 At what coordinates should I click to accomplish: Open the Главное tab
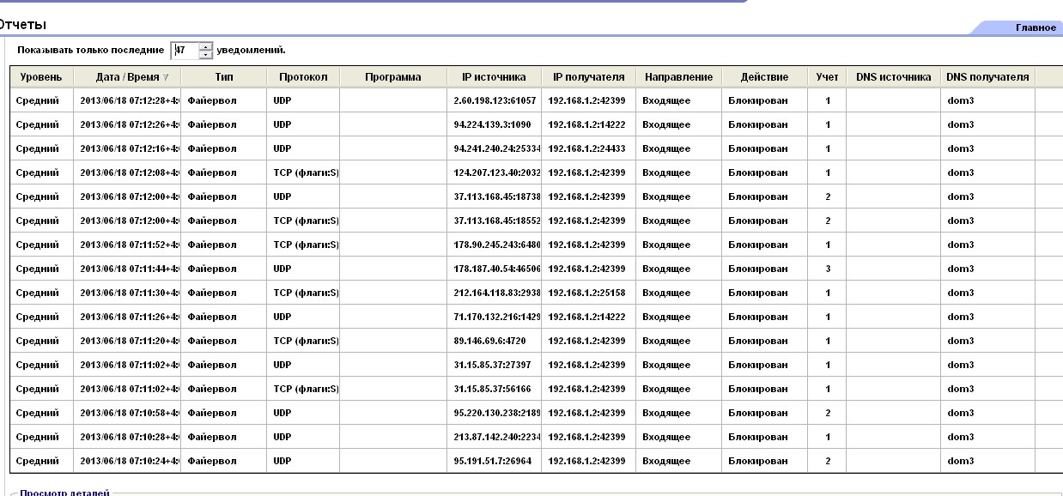pos(1035,28)
